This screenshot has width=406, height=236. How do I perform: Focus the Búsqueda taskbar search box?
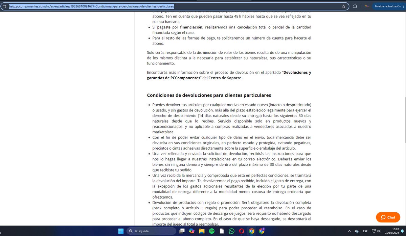click(x=151, y=231)
